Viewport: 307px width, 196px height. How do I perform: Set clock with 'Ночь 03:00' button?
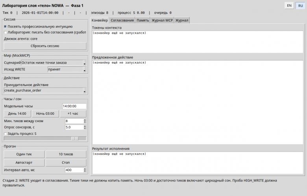[x=45, y=114]
